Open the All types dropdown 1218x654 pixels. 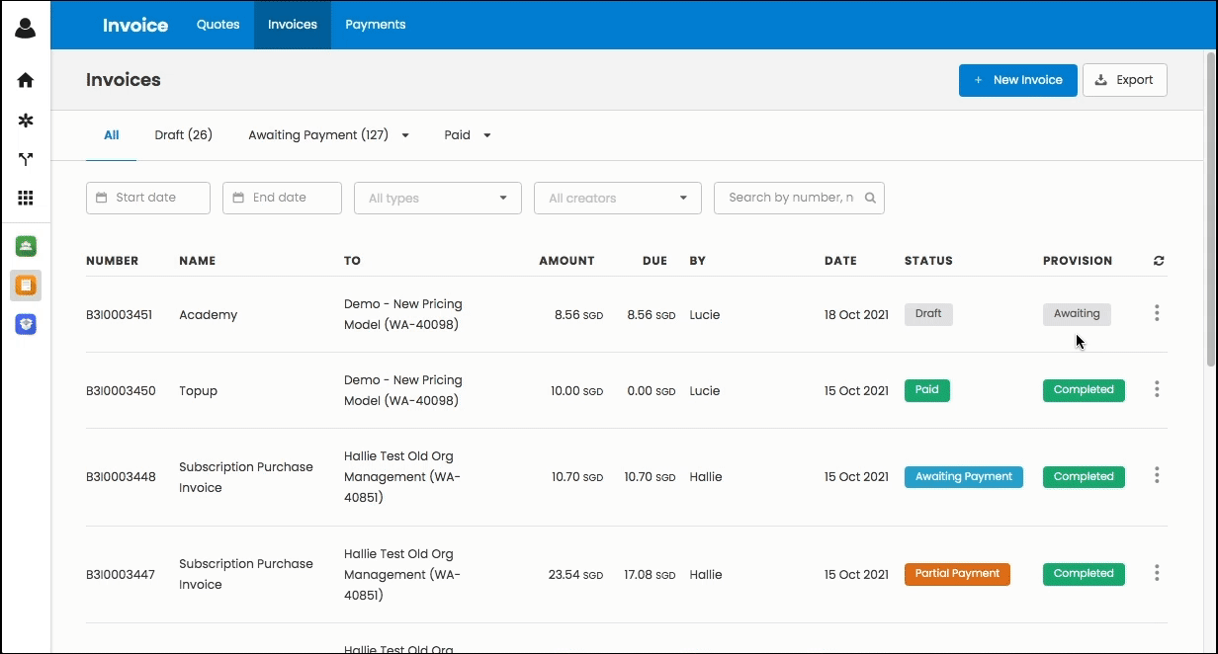pos(438,198)
